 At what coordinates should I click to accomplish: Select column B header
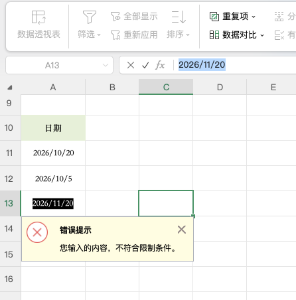point(112,87)
